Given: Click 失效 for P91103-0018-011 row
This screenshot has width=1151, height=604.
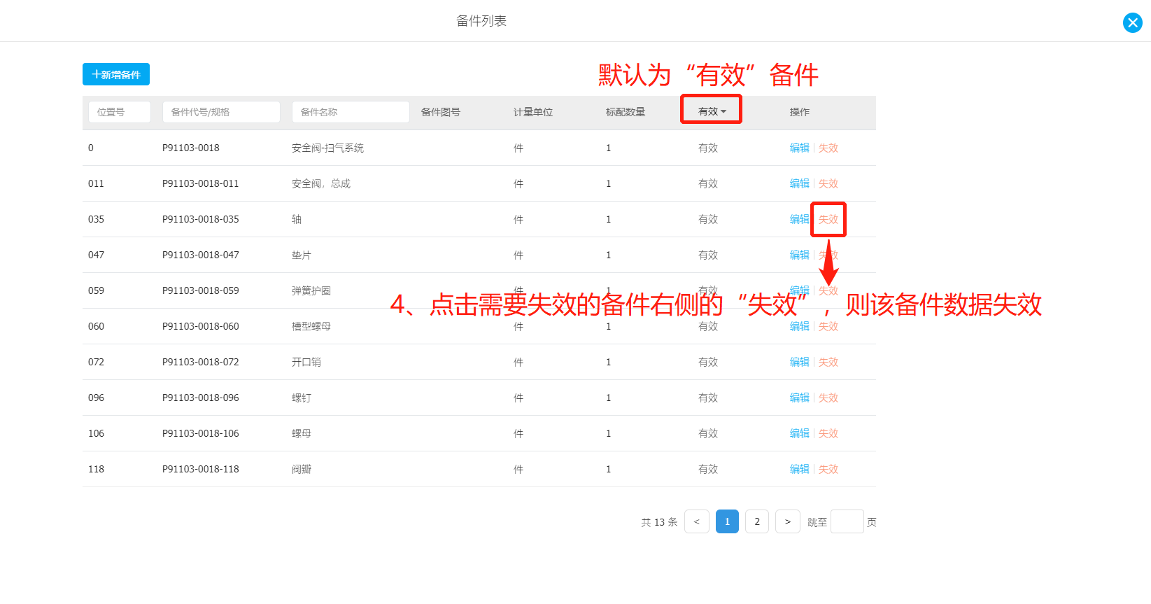Looking at the screenshot, I should pos(828,183).
